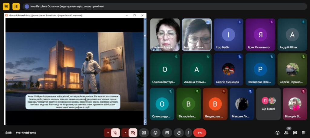Raise your hand in the meeting
The height and width of the screenshot is (138, 310).
click(179, 133)
